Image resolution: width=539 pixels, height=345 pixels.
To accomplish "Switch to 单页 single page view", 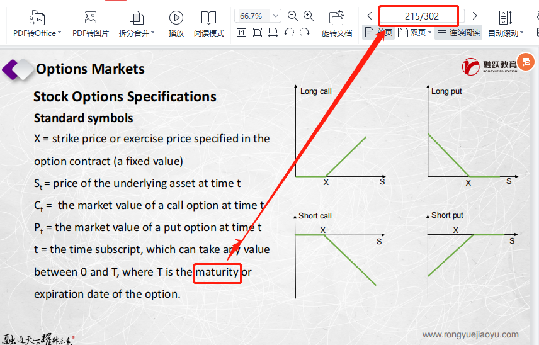I will click(x=379, y=32).
